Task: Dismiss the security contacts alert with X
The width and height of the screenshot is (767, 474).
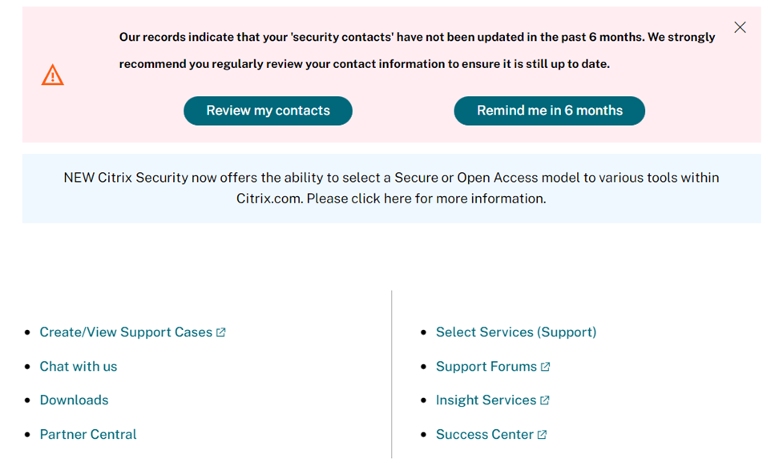Action: (740, 27)
